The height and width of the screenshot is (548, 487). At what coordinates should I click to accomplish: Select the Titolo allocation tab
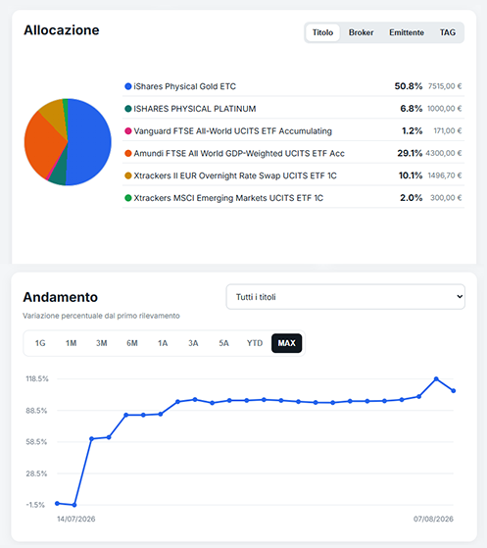pos(322,32)
